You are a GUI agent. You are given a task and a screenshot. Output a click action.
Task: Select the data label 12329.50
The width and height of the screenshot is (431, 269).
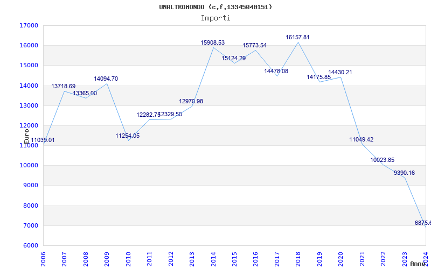171,115
